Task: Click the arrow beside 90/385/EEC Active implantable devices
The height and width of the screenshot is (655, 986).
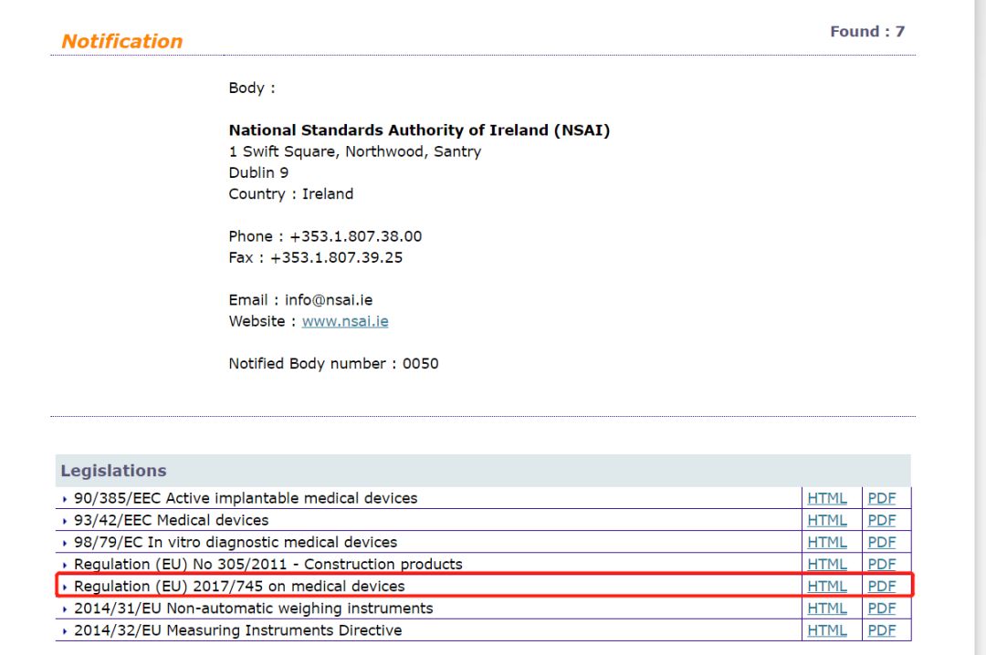Action: tap(65, 499)
